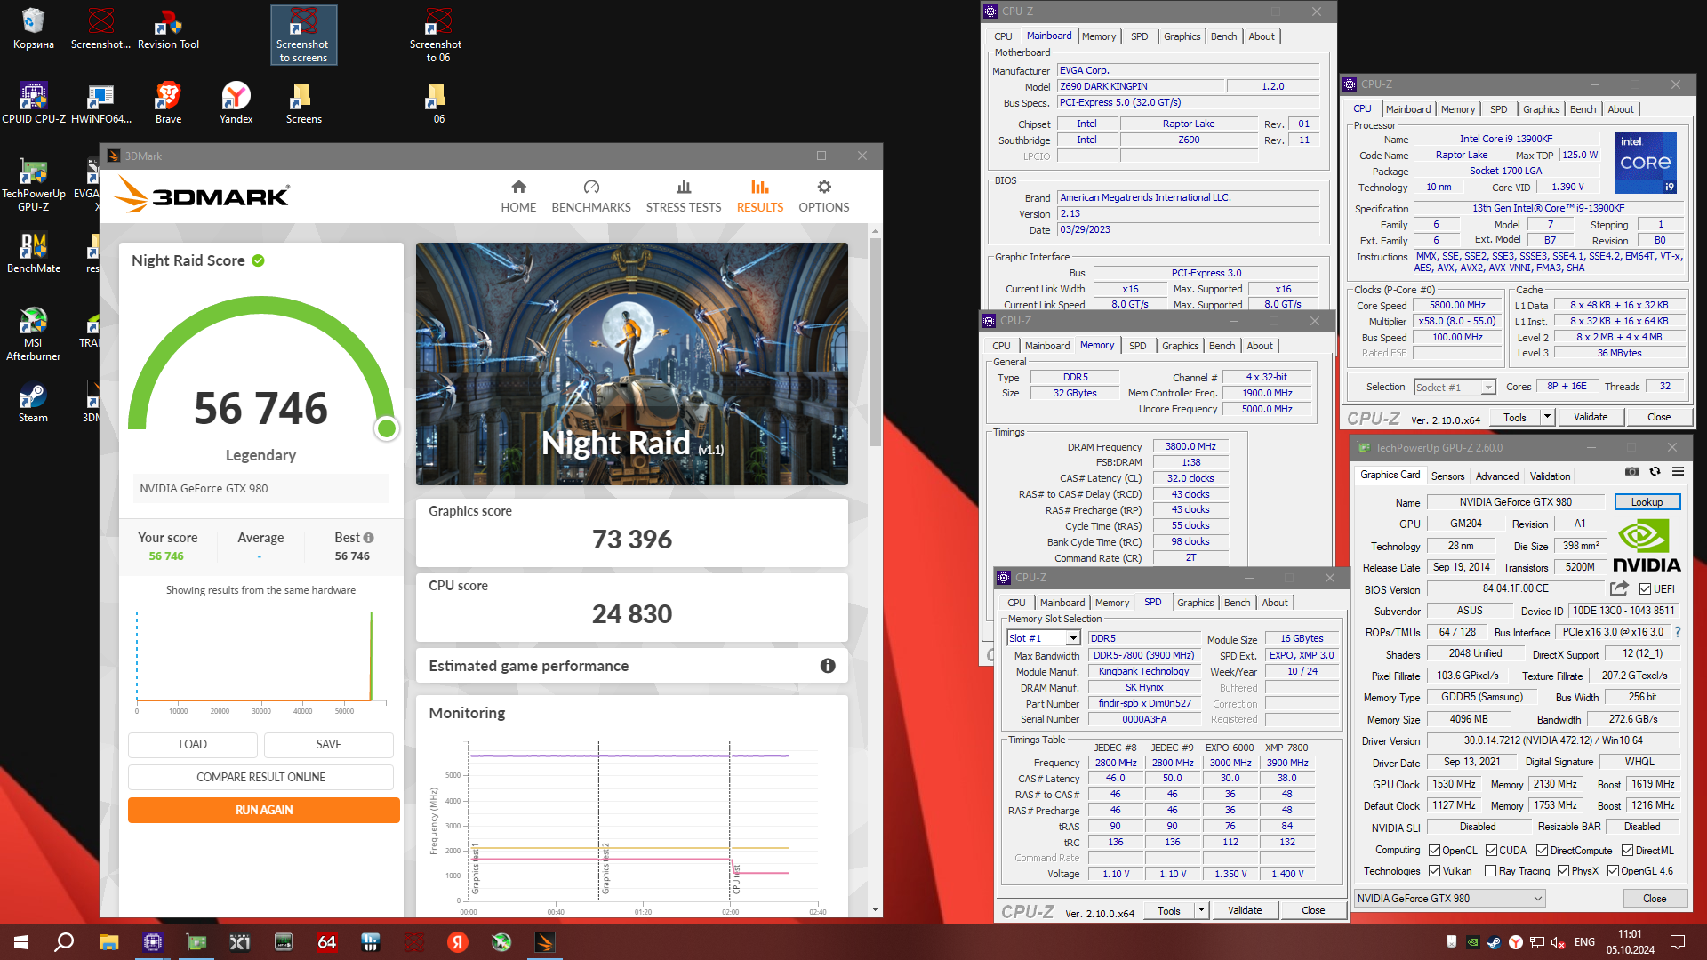Click the info icon beside Estimated game performance
This screenshot has width=1707, height=960.
(828, 666)
